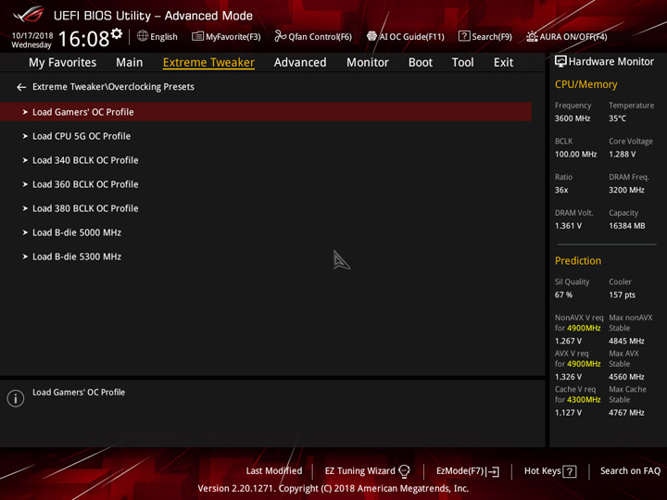This screenshot has width=667, height=500.
Task: Click the AI OC Guide brain icon
Action: coord(371,36)
